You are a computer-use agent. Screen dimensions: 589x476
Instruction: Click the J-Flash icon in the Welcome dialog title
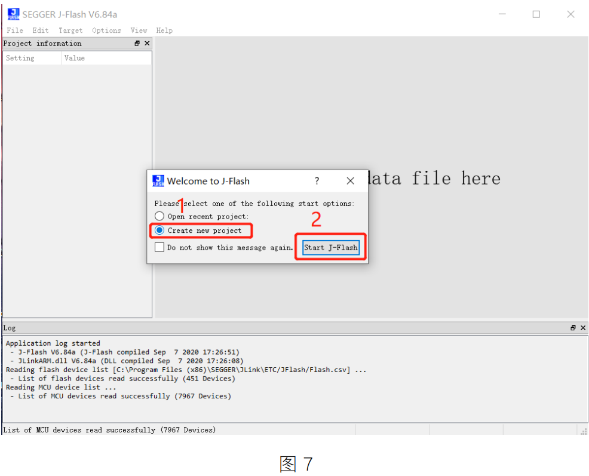[158, 181]
